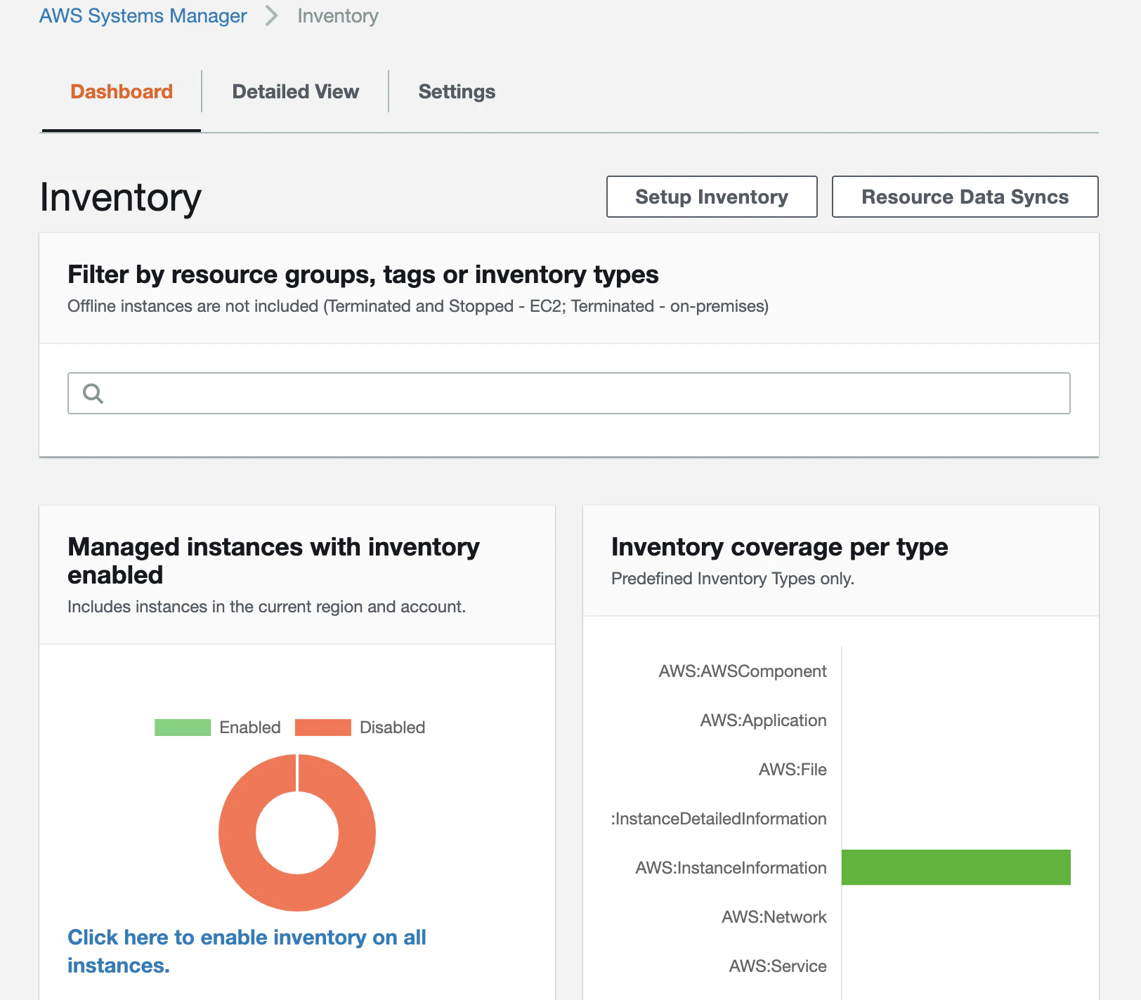Select the AWS:File chart label

[793, 770]
